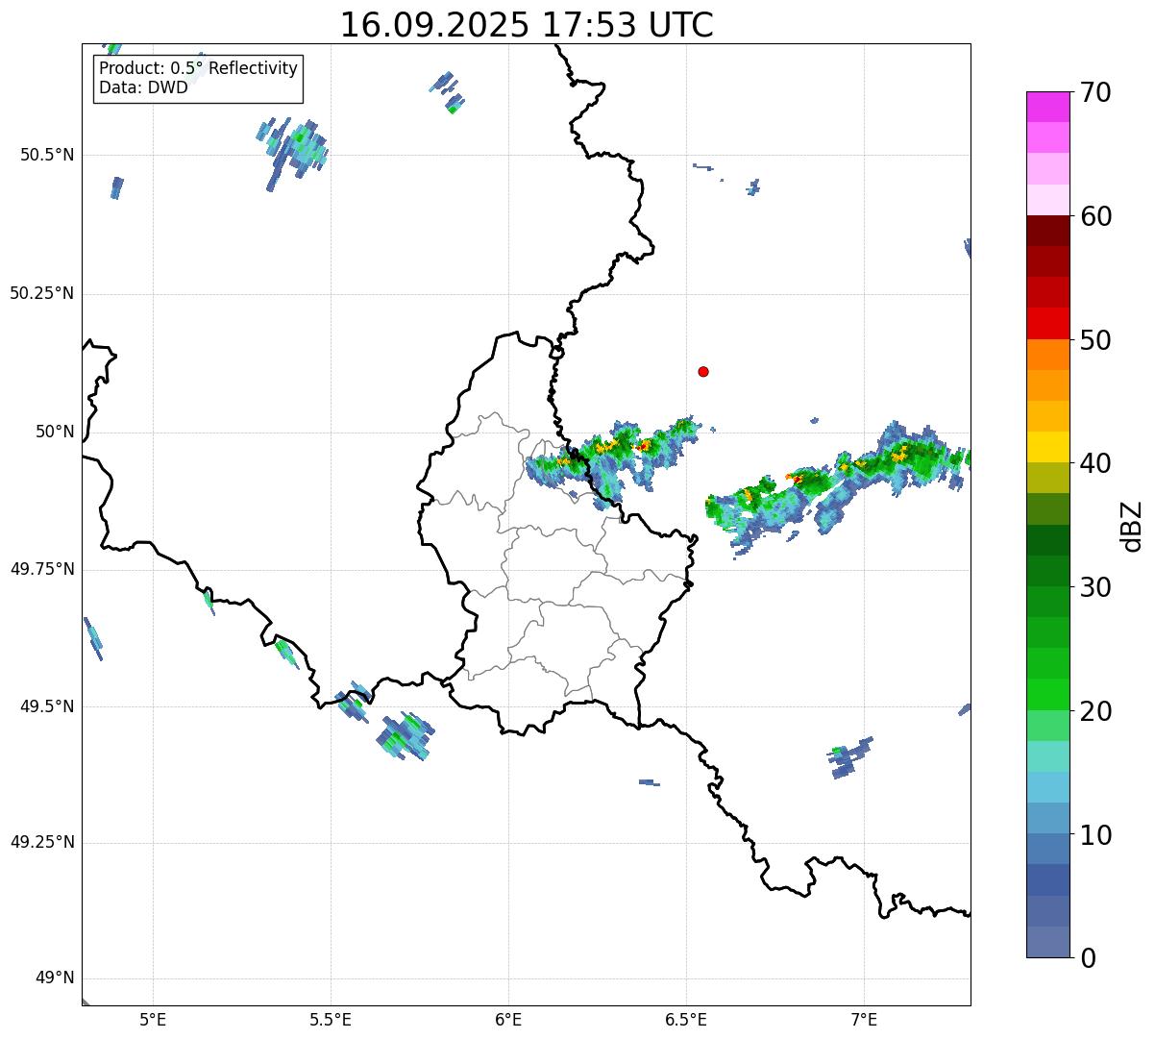This screenshot has width=1155, height=1039.
Task: Click the 6.5°E longitude label
Action: point(686,1020)
